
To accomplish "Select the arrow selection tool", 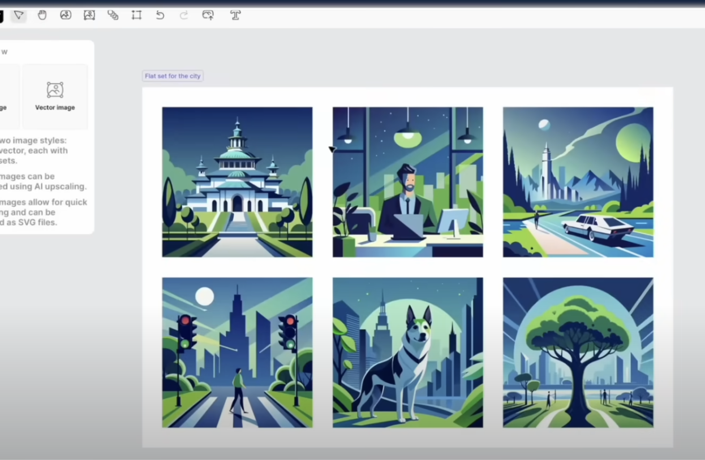I will point(19,15).
